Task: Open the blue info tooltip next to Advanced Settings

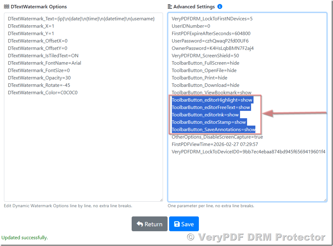Action: coord(219,6)
